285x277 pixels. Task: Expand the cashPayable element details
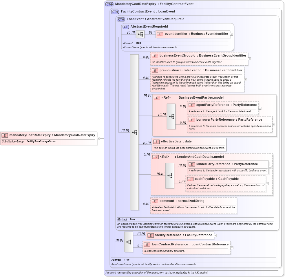pyautogui.click(x=267, y=183)
